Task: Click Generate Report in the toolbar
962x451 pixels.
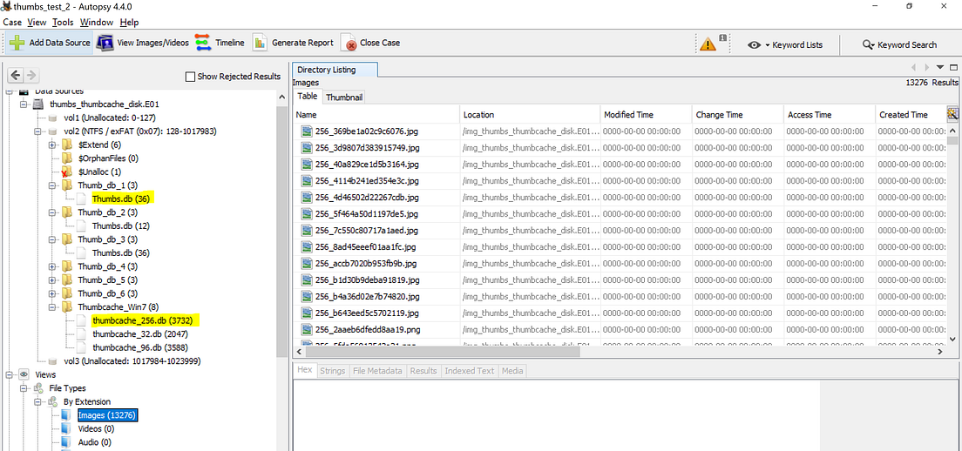Action: (294, 43)
